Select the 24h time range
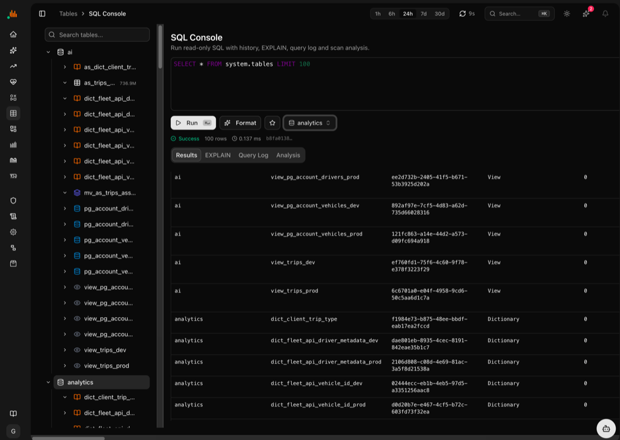The width and height of the screenshot is (620, 440). tap(407, 14)
